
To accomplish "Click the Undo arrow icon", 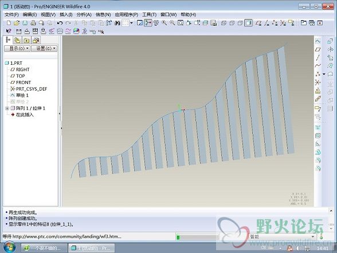I will click(x=60, y=23).
